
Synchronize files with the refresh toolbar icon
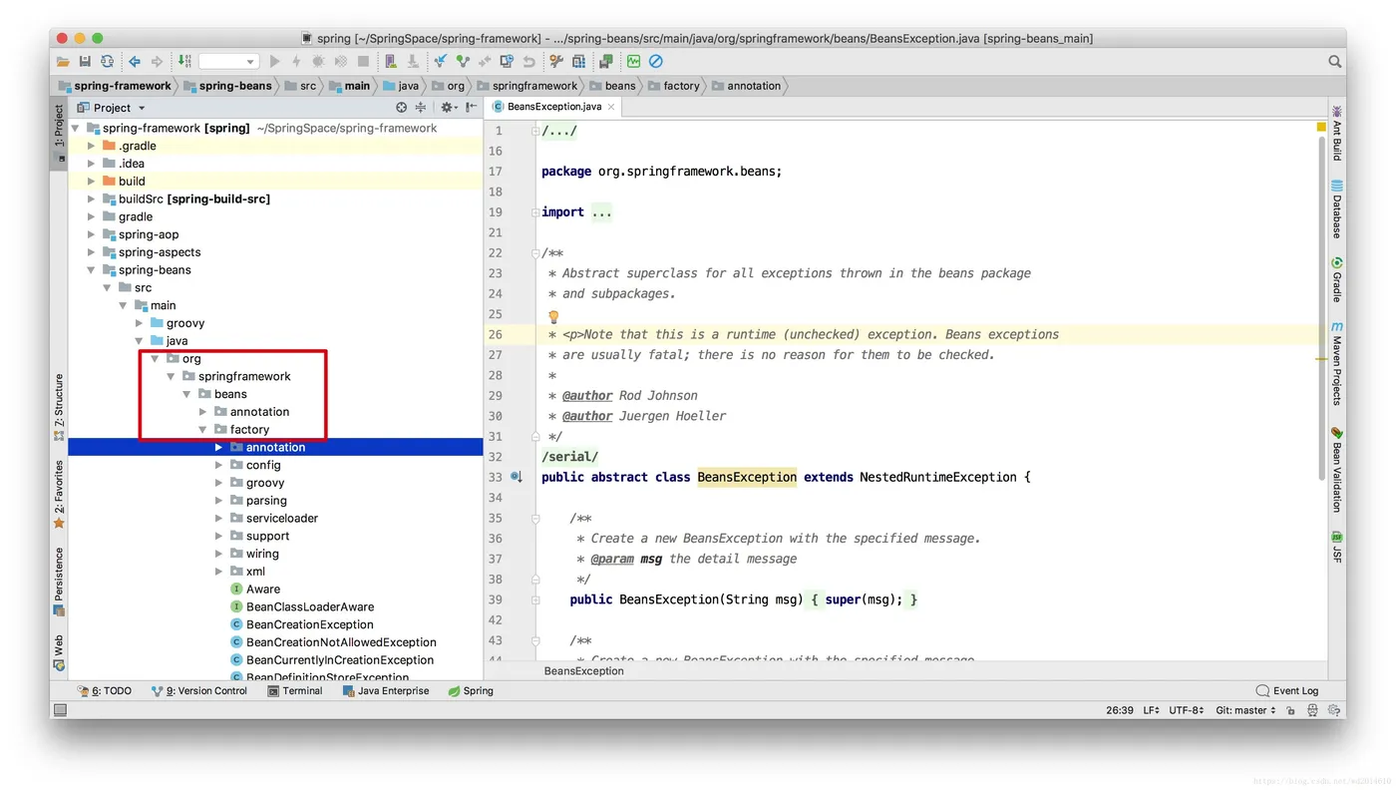click(x=107, y=62)
